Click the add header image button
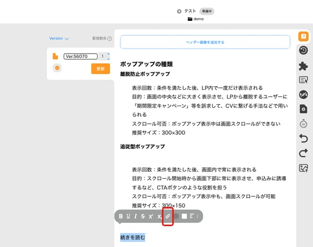 click(205, 42)
